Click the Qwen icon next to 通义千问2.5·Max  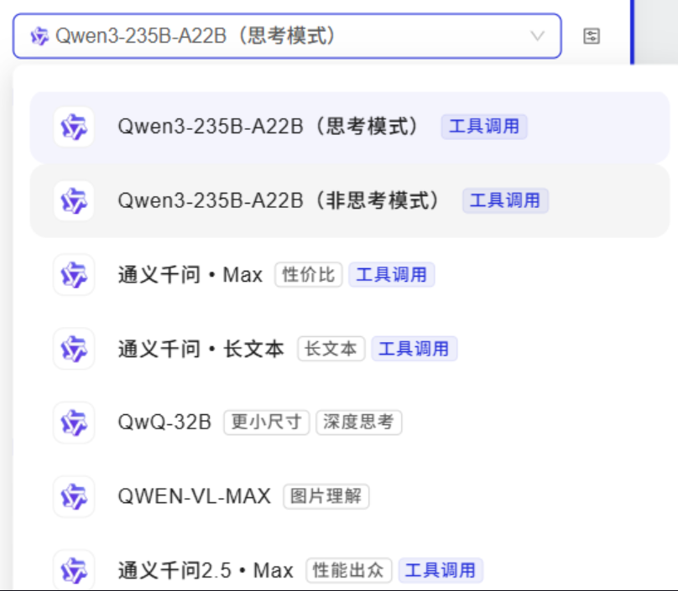73,570
